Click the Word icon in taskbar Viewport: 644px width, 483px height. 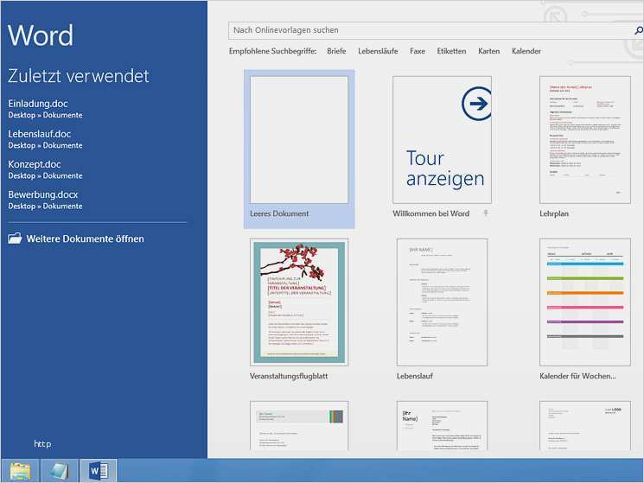(x=98, y=471)
